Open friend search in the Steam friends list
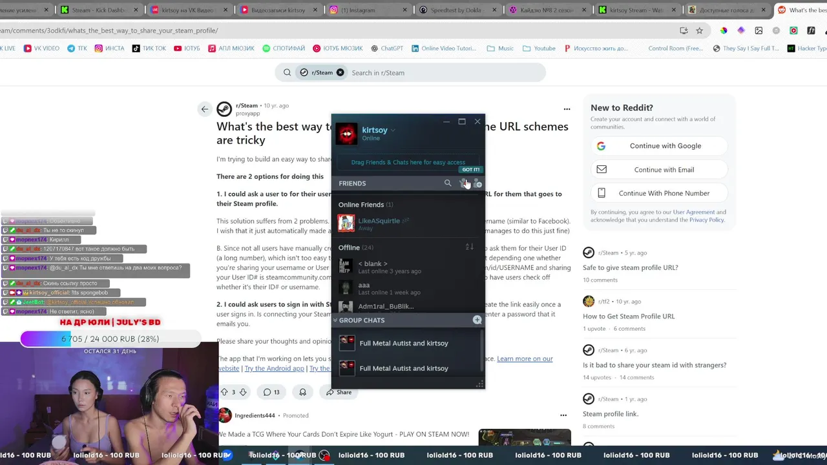The image size is (827, 465). (x=448, y=183)
